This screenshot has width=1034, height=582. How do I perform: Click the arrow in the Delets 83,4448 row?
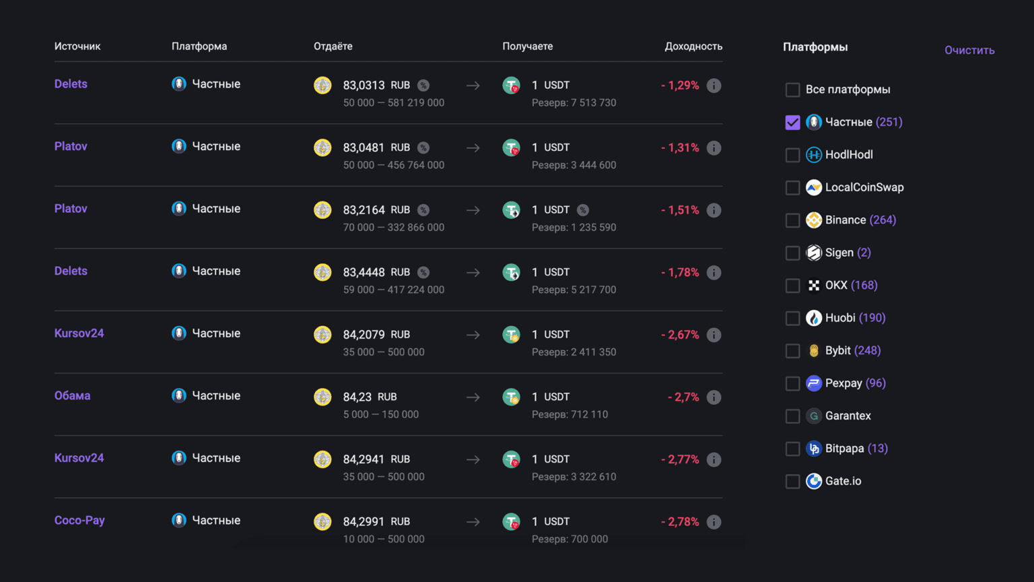(x=473, y=273)
